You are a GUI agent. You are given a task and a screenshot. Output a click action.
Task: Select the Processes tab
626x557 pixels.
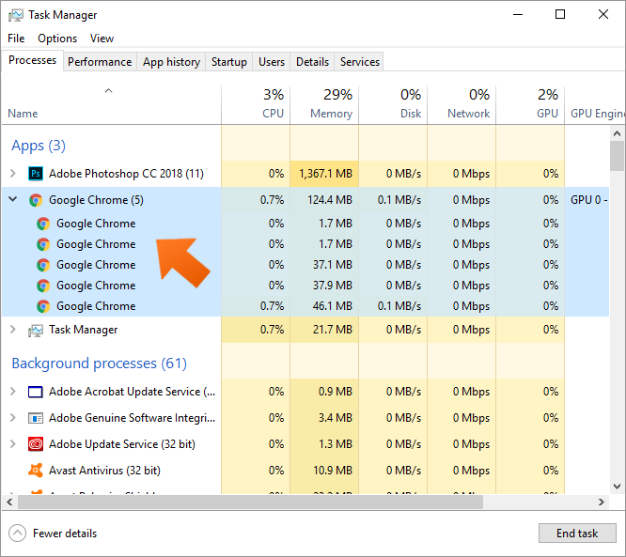tap(32, 60)
